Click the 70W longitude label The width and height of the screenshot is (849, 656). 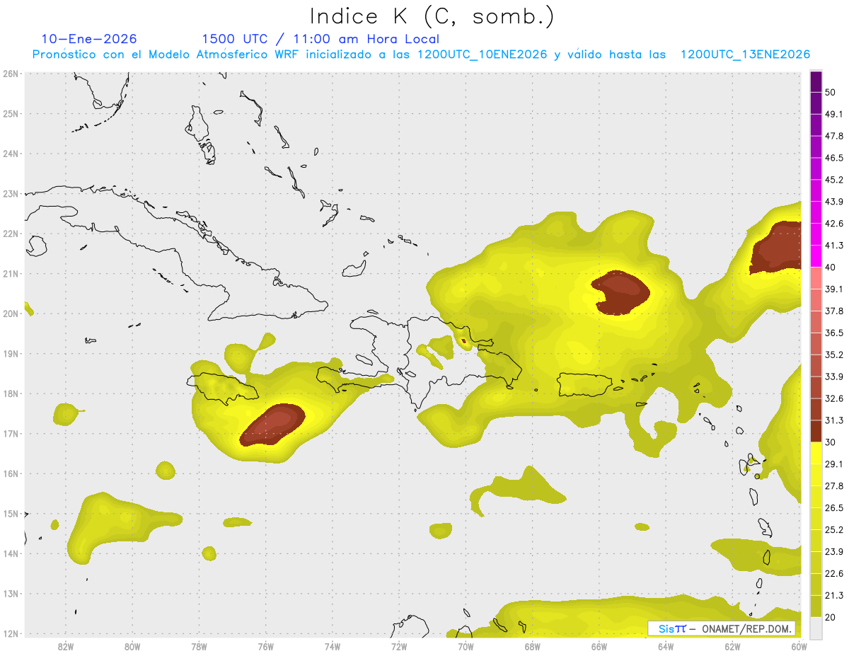click(466, 646)
